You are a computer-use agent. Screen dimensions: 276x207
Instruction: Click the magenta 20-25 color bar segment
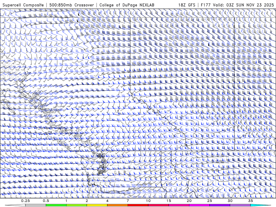199,205
